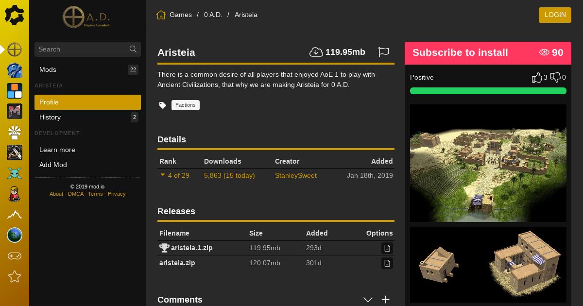Image resolution: width=583 pixels, height=306 pixels.
Task: Click Subscribe to install
Action: [x=460, y=52]
